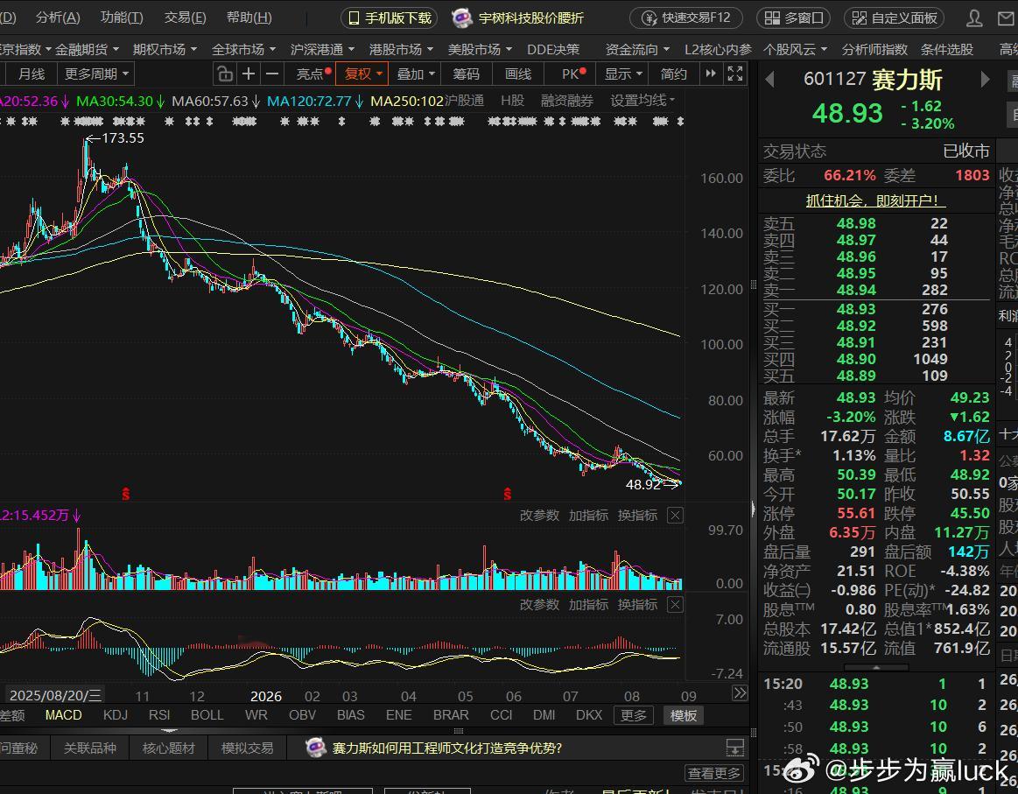Click double-arrow icon beside date axis
This screenshot has height=794, width=1018.
(x=740, y=693)
